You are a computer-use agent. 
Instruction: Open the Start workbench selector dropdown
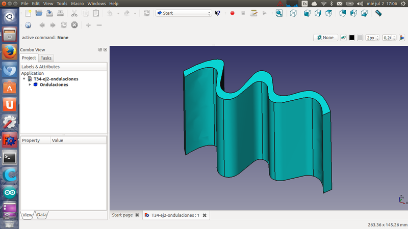184,13
